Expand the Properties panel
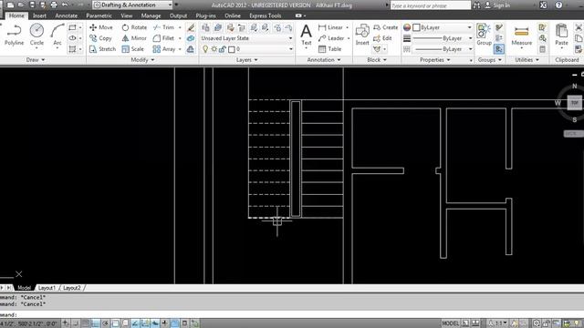584x328 pixels. [435, 60]
